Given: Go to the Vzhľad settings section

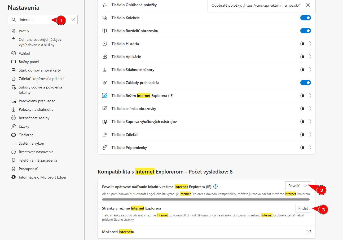Looking at the screenshot, I should pyautogui.click(x=24, y=53).
